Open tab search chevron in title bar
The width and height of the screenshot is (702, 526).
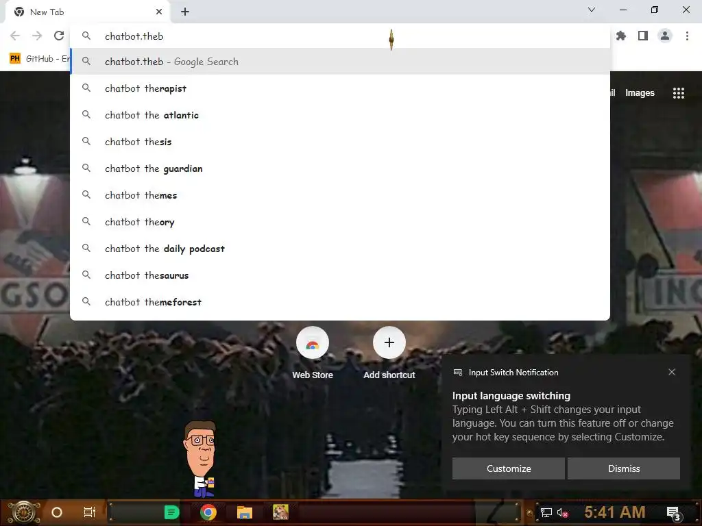(x=592, y=10)
